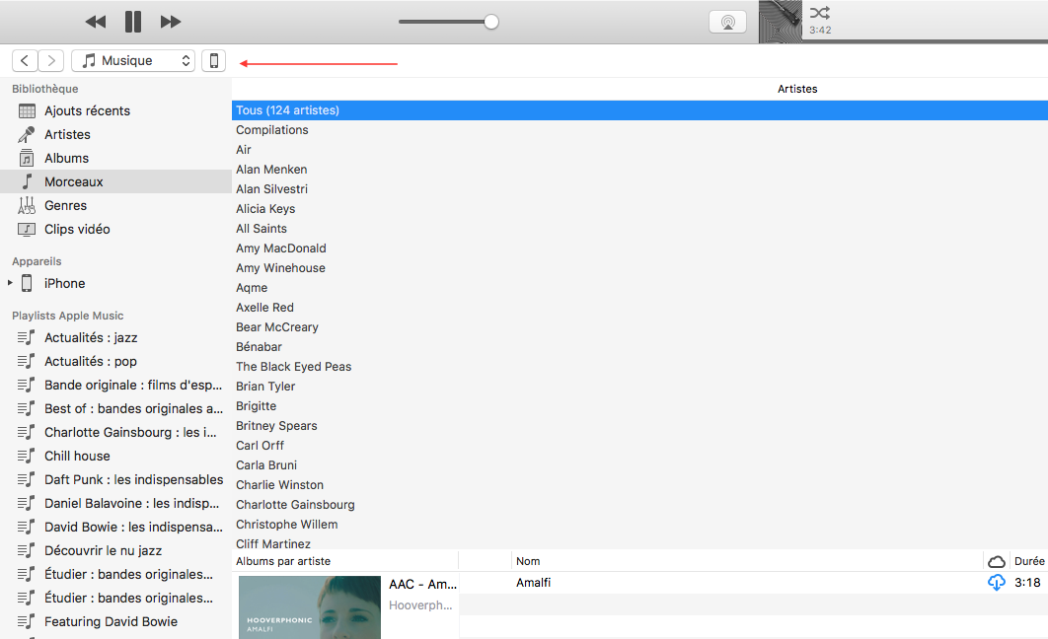Click the Hooverphonic Amalfi album cover
The width and height of the screenshot is (1048, 639).
click(310, 607)
